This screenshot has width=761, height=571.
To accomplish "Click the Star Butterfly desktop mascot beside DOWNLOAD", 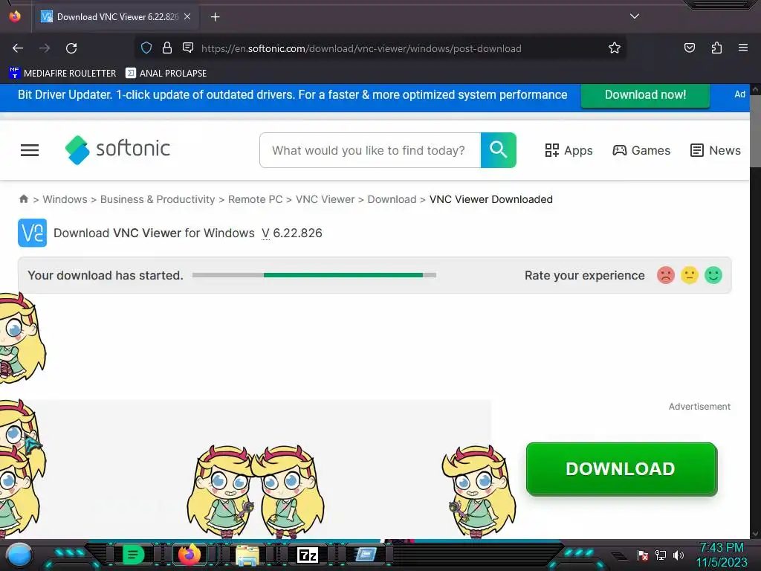I will (479, 491).
